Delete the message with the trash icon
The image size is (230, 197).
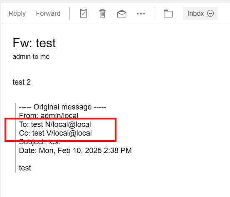click(102, 13)
